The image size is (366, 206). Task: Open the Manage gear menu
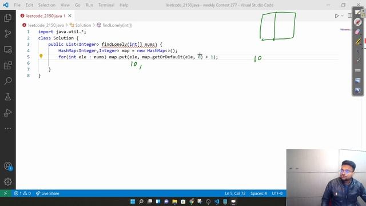point(7,181)
